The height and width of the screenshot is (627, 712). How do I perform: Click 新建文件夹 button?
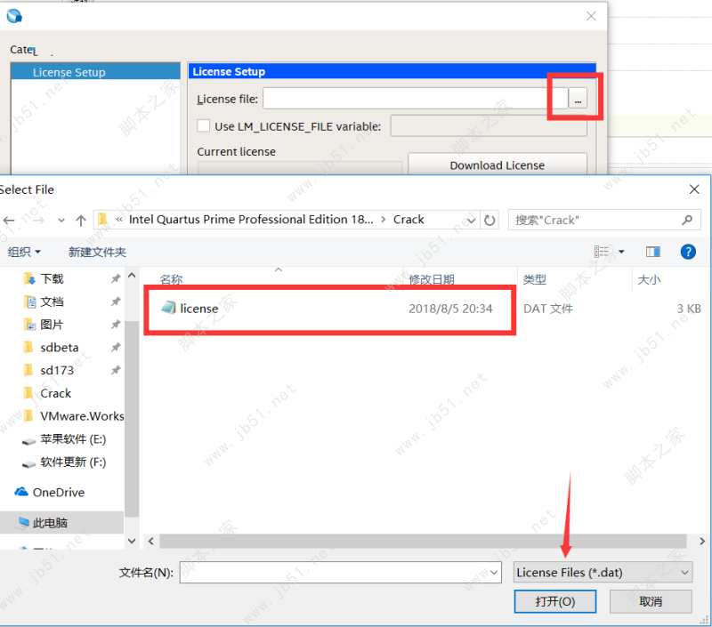pyautogui.click(x=97, y=252)
